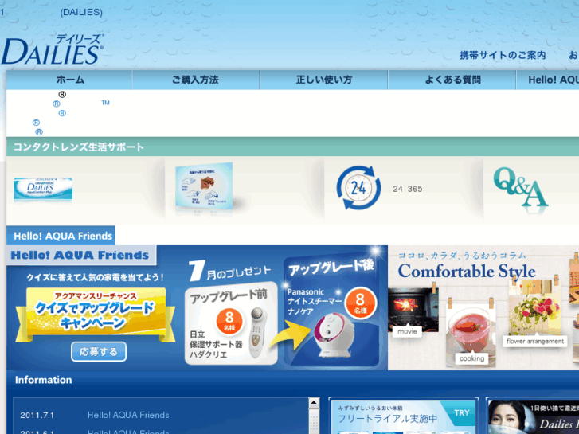Click the Hitachi ハダクリエ device image
The image size is (579, 434).
coord(257,332)
